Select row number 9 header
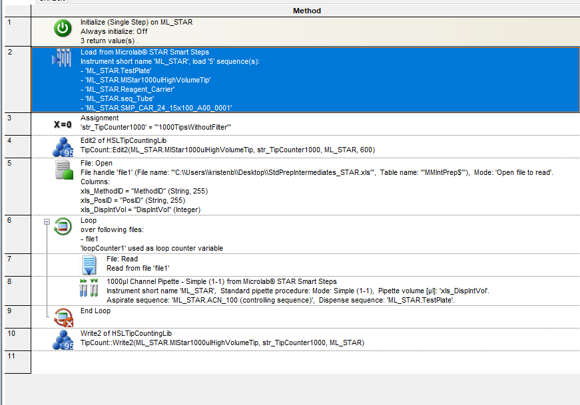This screenshot has width=580, height=405. tap(18, 317)
